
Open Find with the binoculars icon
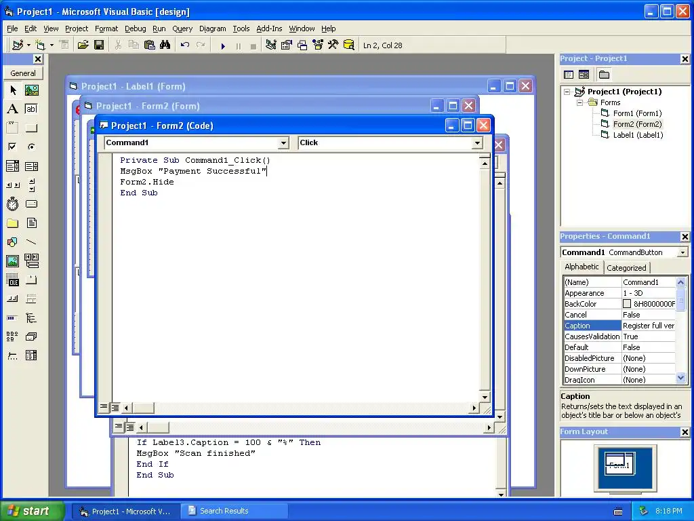click(x=165, y=45)
